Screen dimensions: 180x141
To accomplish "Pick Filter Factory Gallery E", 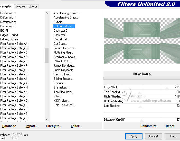I will tap(14, 61).
